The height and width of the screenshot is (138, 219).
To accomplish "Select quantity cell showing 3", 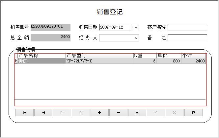I will click(144, 61).
